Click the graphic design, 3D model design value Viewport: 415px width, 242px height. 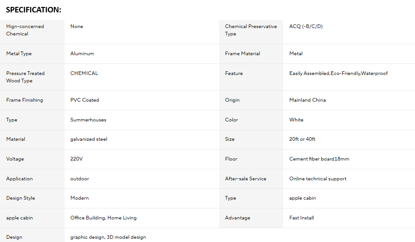pos(108,237)
